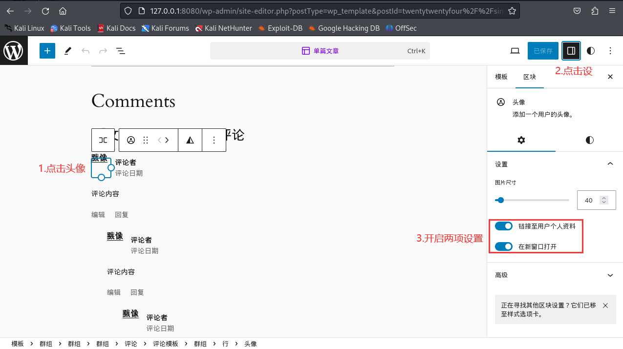Apply the duotone filter button
Viewport: 623px width, 349px height.
tap(190, 140)
